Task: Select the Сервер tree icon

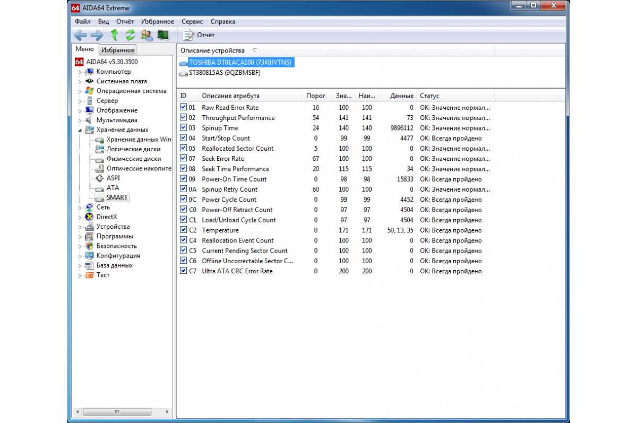Action: click(x=90, y=101)
